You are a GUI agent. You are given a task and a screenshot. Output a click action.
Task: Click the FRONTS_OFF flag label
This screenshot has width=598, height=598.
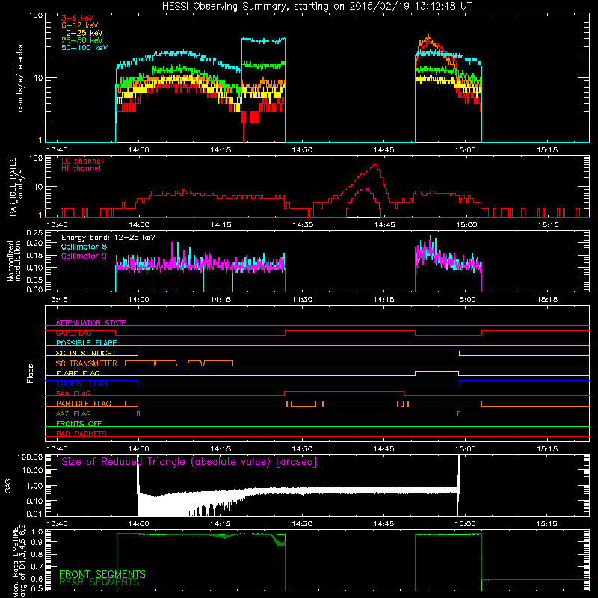coord(79,424)
